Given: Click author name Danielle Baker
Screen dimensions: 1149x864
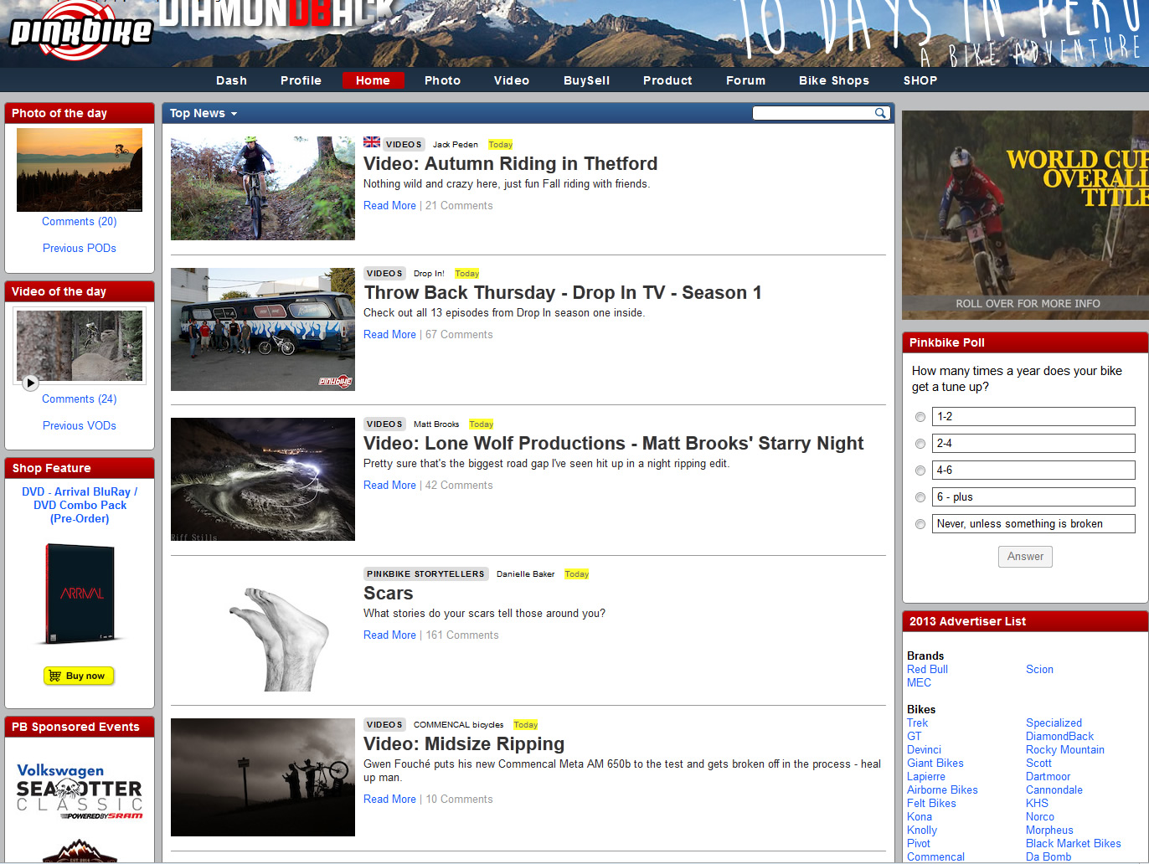Looking at the screenshot, I should tap(525, 574).
